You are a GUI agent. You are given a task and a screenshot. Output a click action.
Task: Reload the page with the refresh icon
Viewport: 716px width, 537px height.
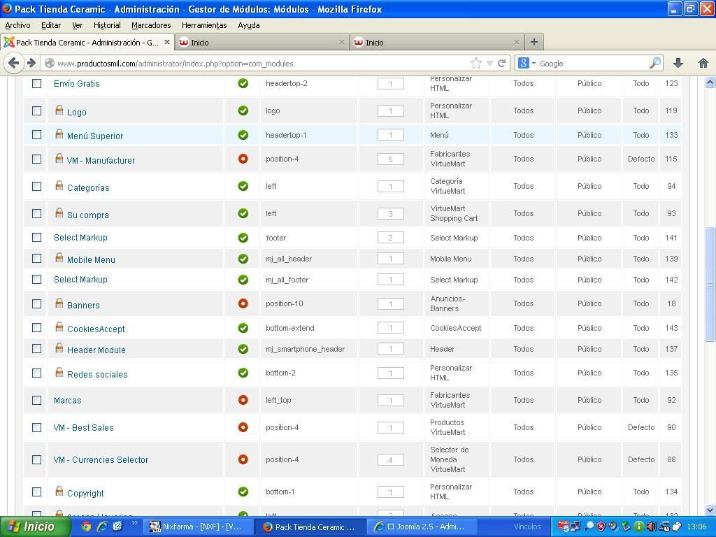point(501,64)
